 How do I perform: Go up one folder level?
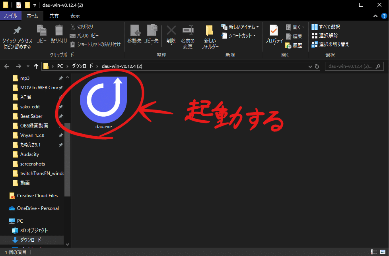click(x=36, y=66)
